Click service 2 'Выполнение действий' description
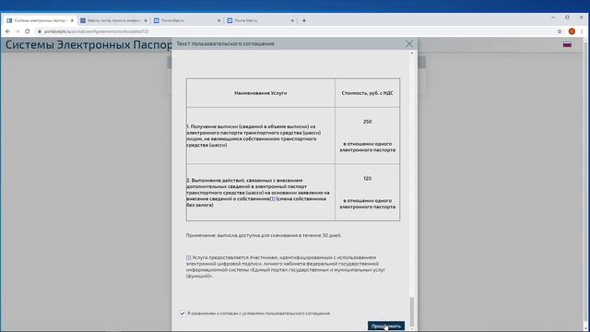The image size is (590, 332). click(x=258, y=193)
